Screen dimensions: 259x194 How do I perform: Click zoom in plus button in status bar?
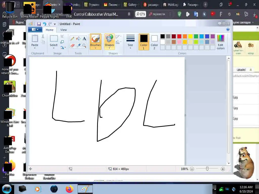coord(223,169)
